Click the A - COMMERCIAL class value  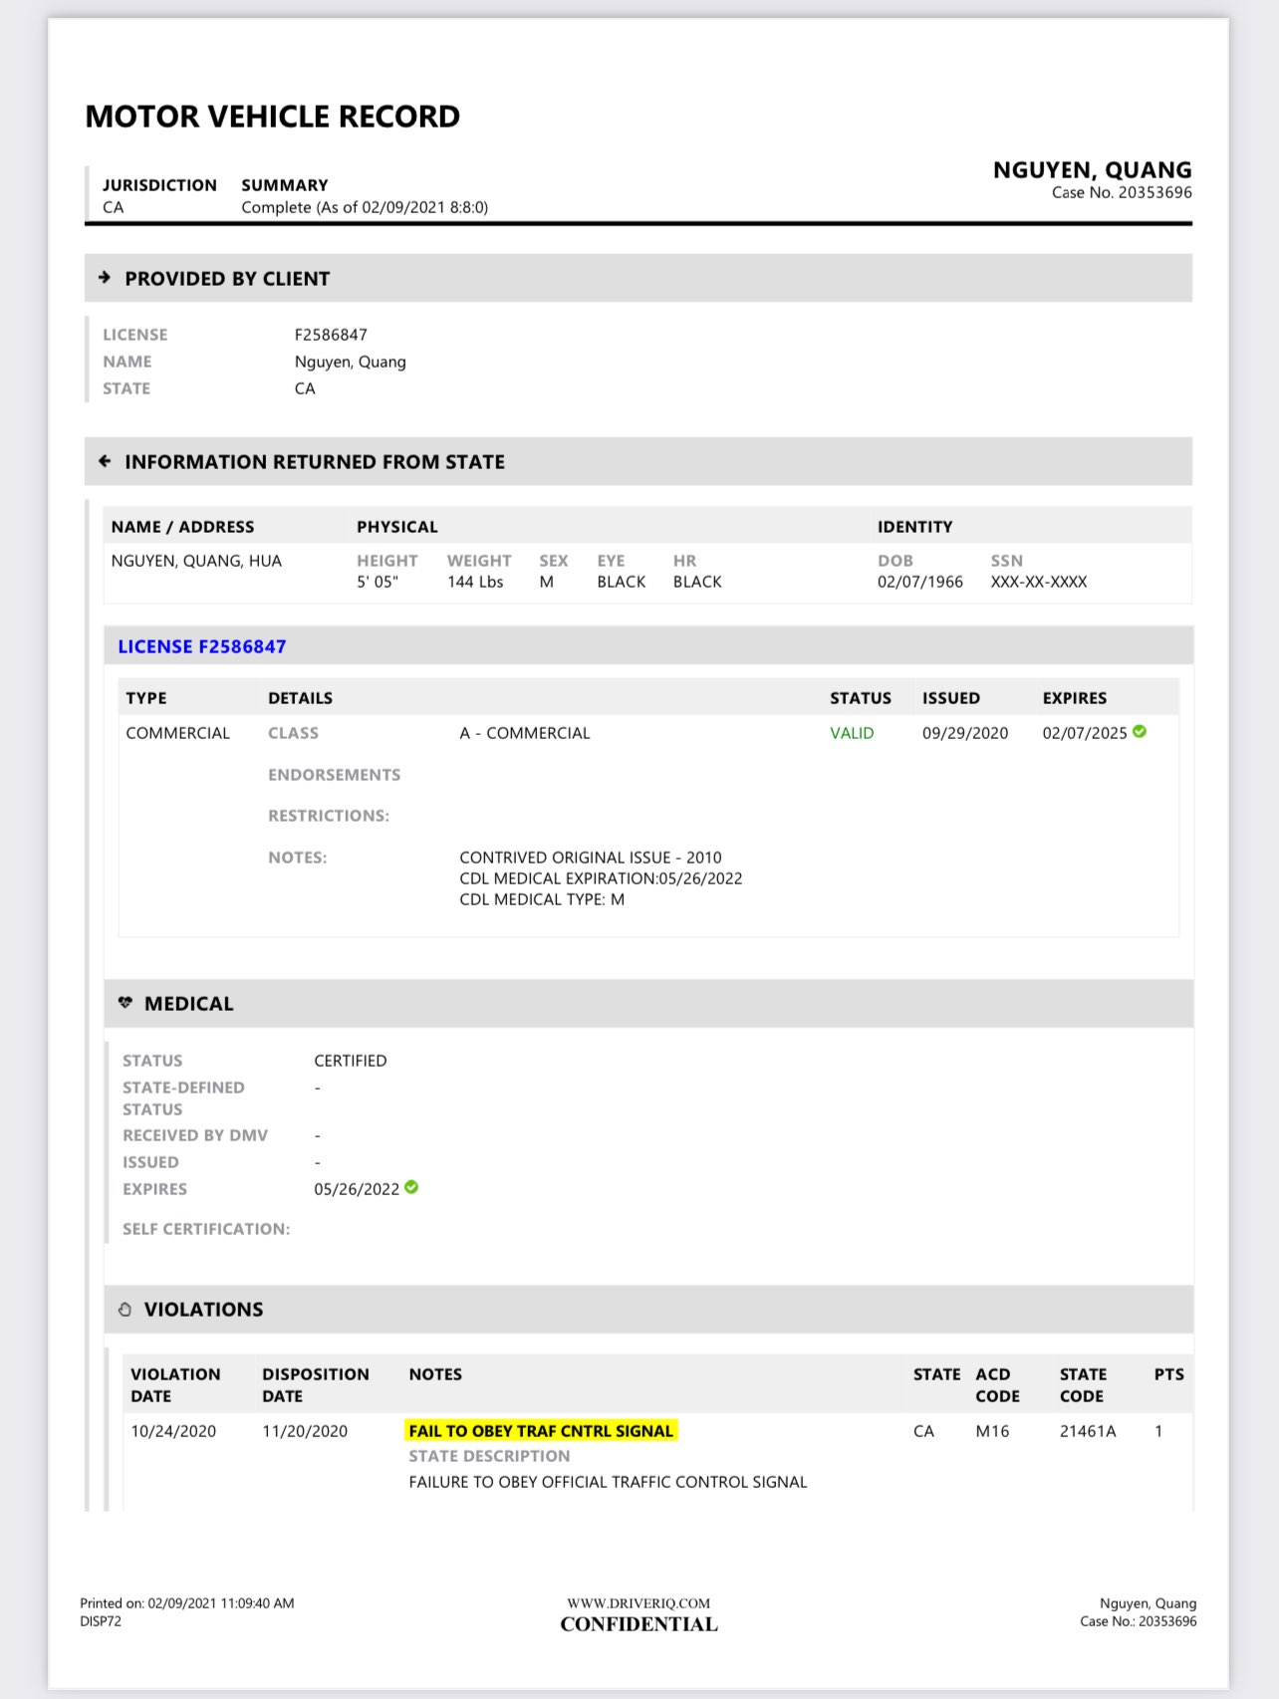pos(525,733)
